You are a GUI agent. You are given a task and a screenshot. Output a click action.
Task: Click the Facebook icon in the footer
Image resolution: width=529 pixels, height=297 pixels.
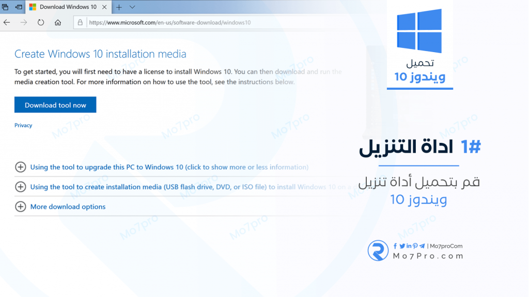click(395, 246)
